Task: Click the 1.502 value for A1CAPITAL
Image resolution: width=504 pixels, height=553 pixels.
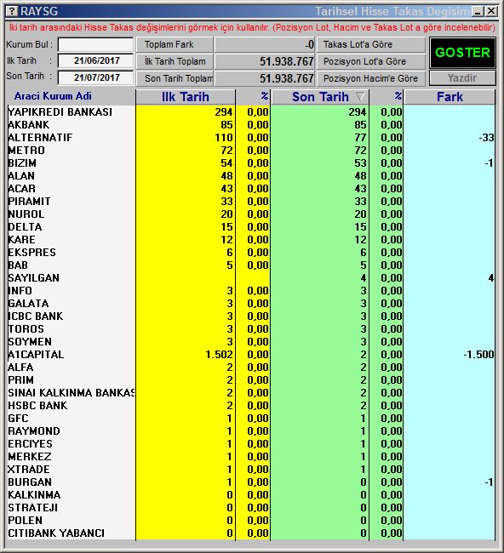Action: click(x=219, y=355)
